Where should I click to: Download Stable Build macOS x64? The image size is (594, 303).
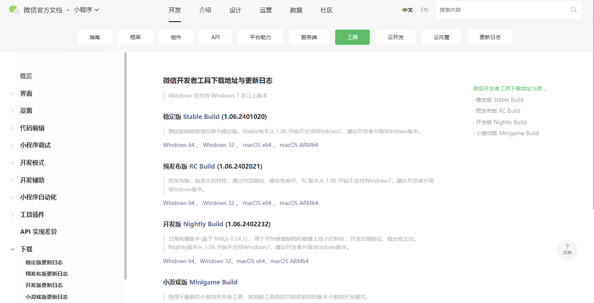point(257,145)
